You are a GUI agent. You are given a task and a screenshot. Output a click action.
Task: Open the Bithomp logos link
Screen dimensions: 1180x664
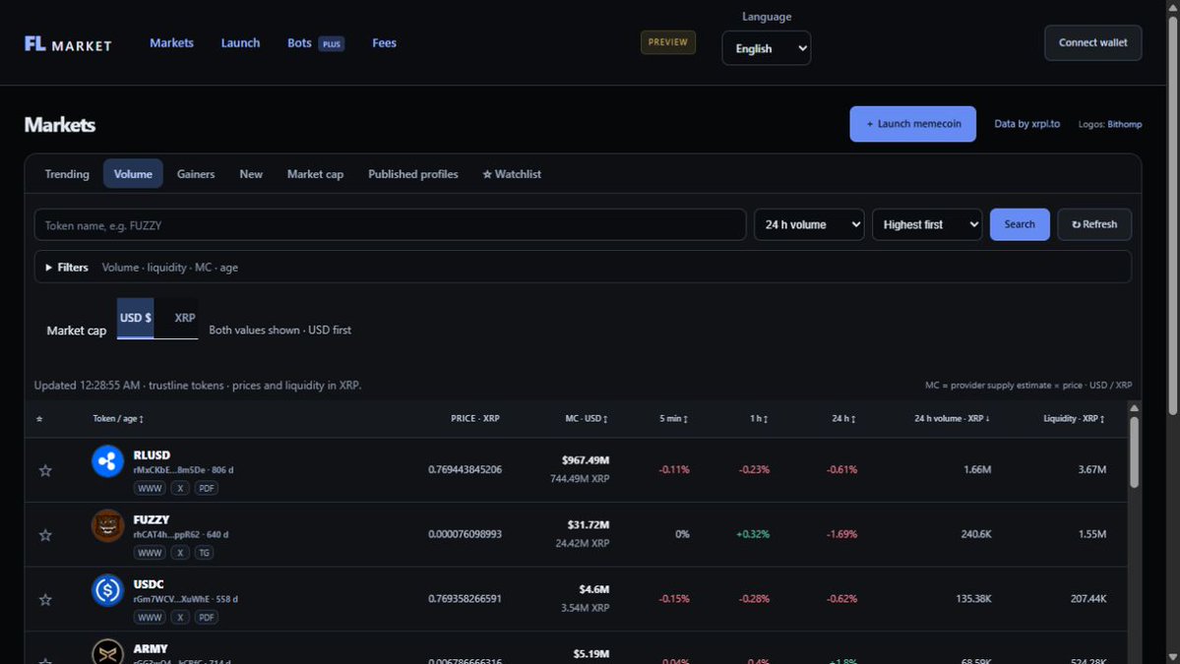tap(1124, 124)
